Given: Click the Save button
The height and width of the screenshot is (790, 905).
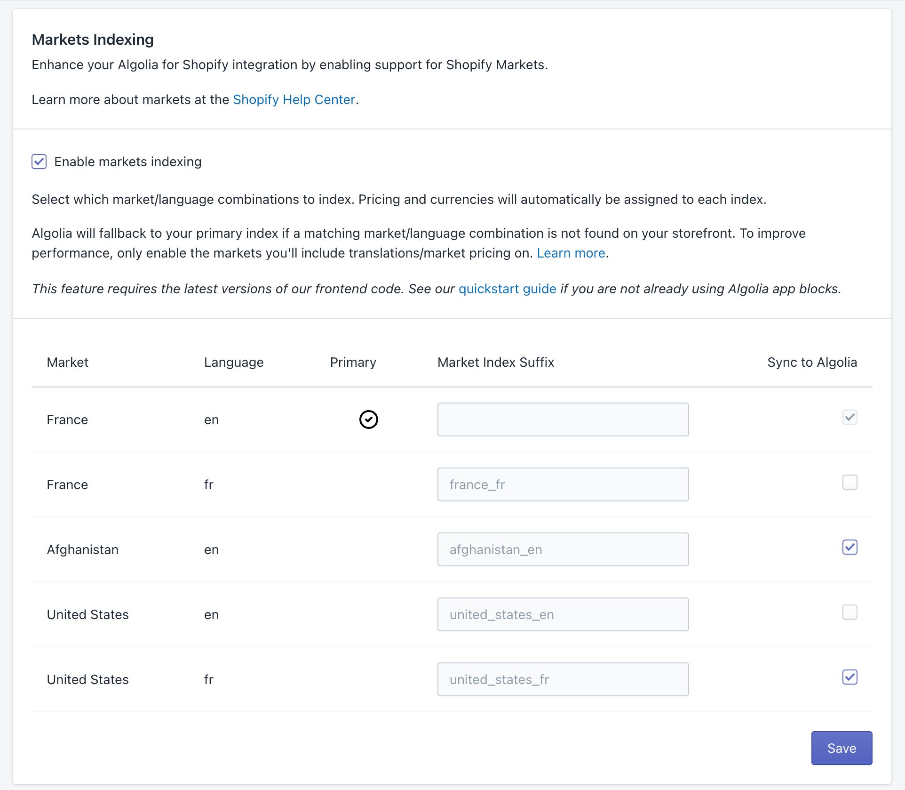Looking at the screenshot, I should click(841, 748).
